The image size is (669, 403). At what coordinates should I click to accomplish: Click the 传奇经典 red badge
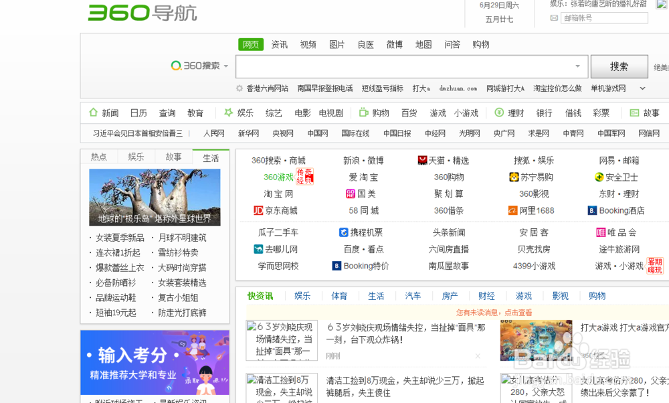tap(304, 176)
